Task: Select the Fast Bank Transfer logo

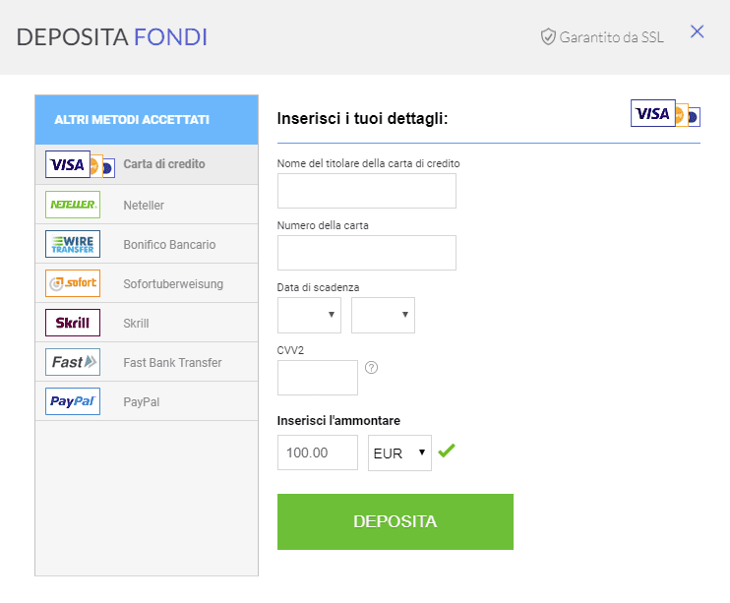Action: (x=73, y=362)
